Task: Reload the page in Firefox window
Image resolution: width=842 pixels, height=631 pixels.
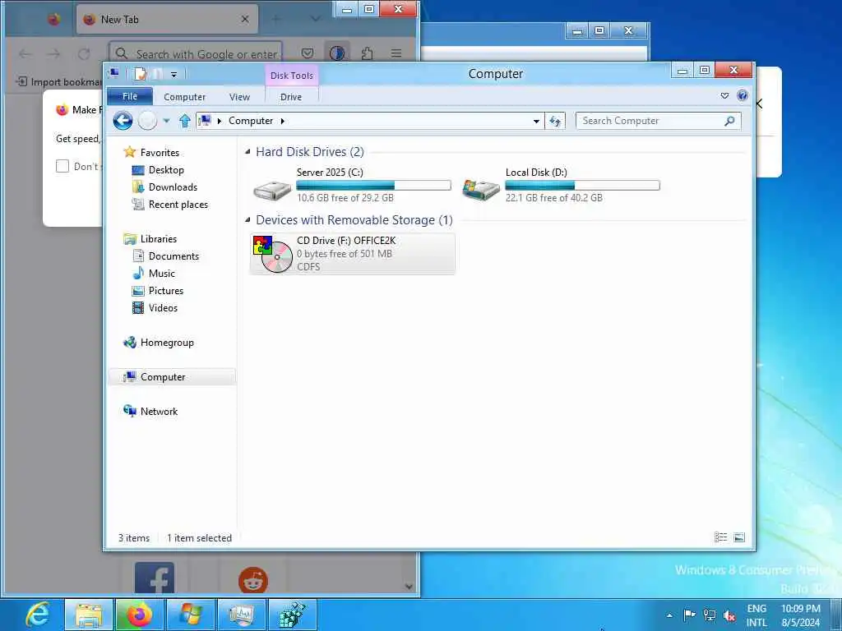Action: coord(84,53)
